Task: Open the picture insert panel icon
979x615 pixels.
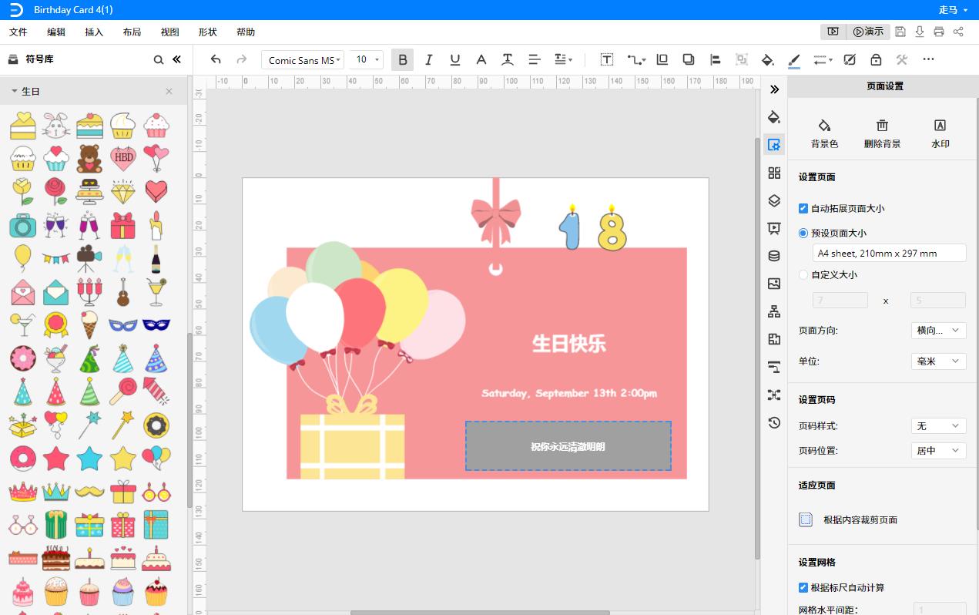Action: pos(774,284)
